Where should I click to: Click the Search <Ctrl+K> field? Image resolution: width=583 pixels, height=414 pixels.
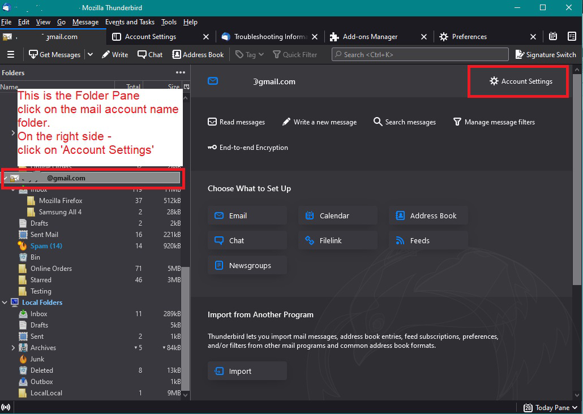(420, 55)
